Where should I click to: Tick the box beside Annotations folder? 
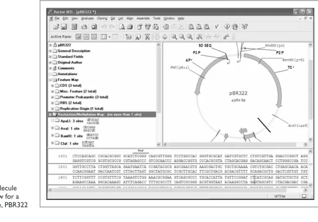50,74
